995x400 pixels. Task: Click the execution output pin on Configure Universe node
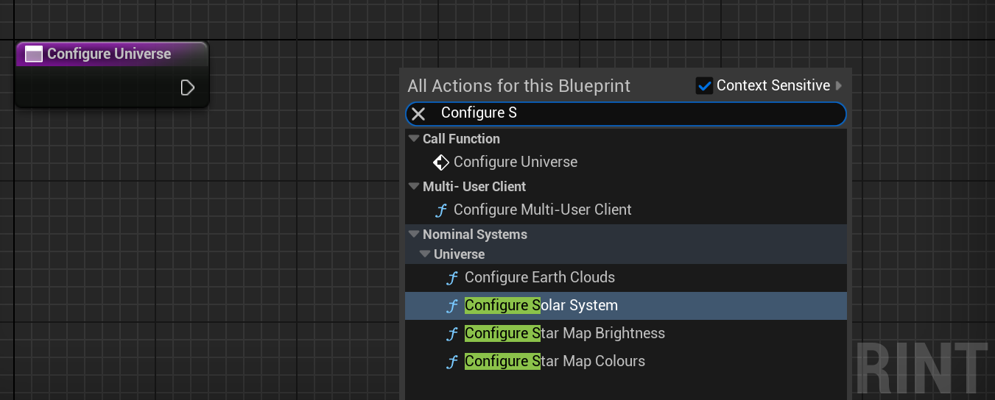(x=188, y=87)
